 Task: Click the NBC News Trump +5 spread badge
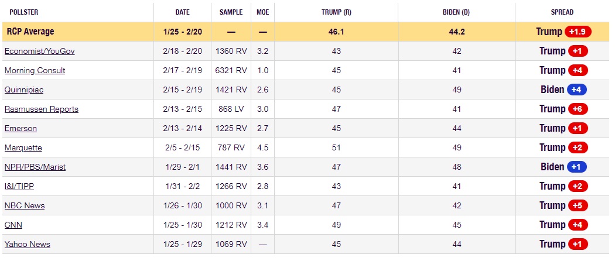point(578,205)
